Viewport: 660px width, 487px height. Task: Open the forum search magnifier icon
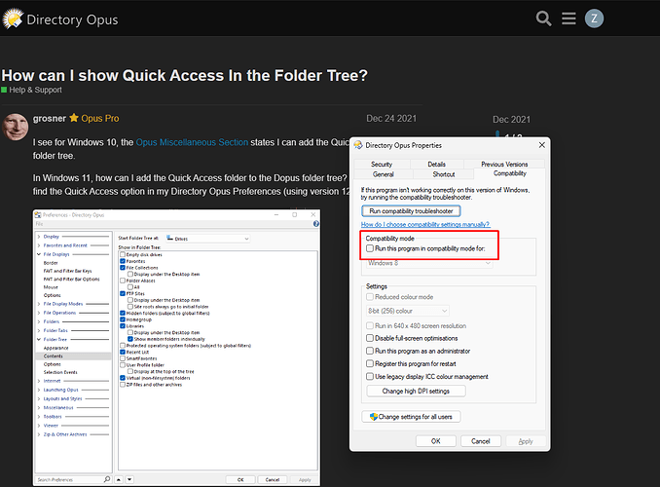543,19
